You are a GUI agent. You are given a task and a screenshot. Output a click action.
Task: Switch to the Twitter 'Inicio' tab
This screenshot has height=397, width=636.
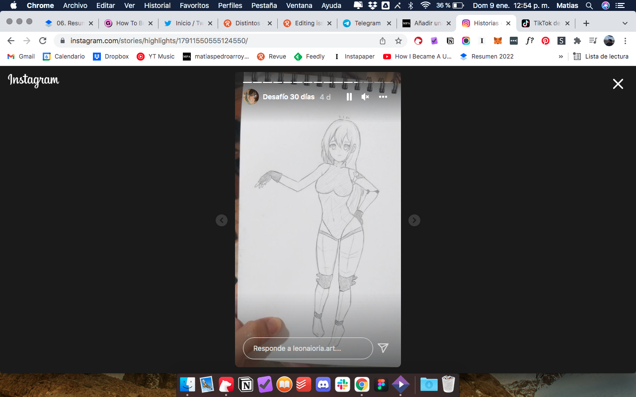188,23
